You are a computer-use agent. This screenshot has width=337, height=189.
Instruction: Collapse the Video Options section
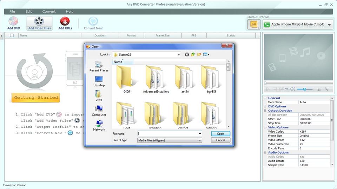pos(265,127)
